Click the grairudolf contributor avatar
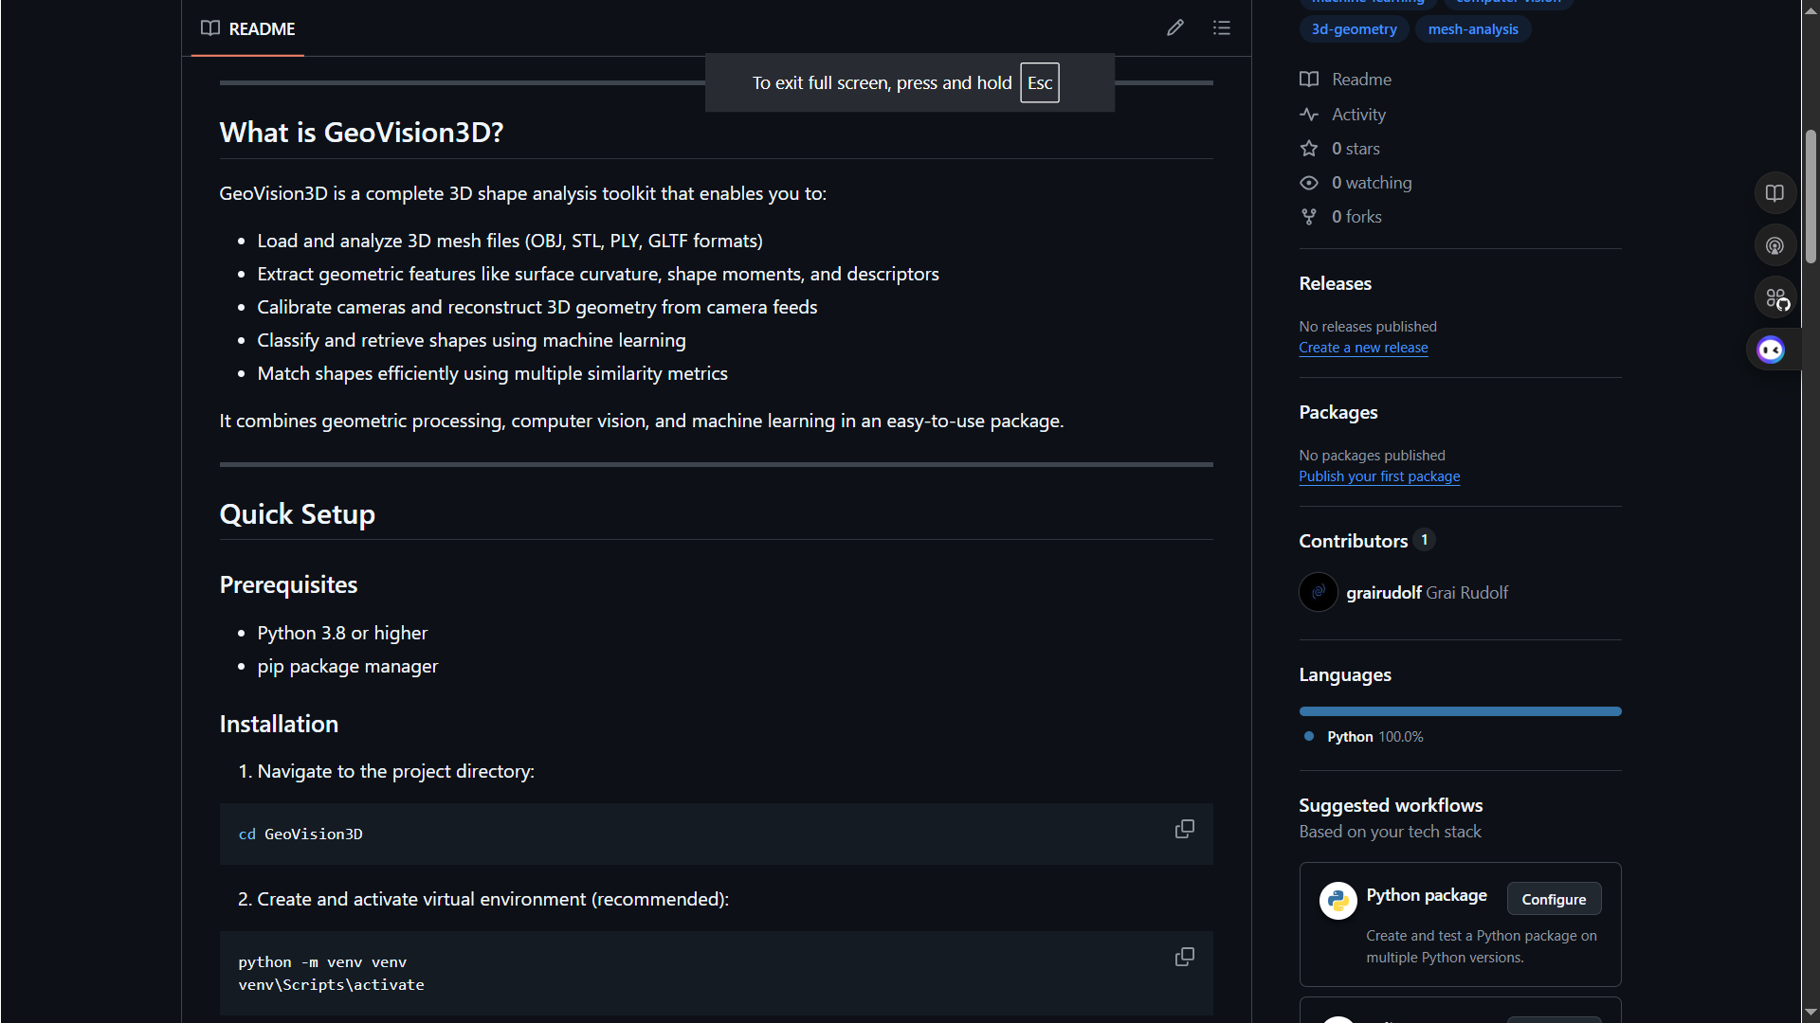This screenshot has width=1820, height=1023. [x=1319, y=593]
